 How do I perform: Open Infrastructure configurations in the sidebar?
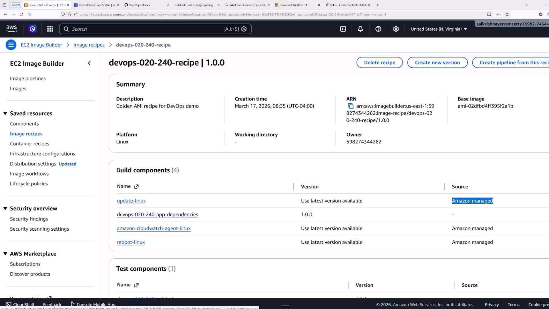[x=42, y=154]
